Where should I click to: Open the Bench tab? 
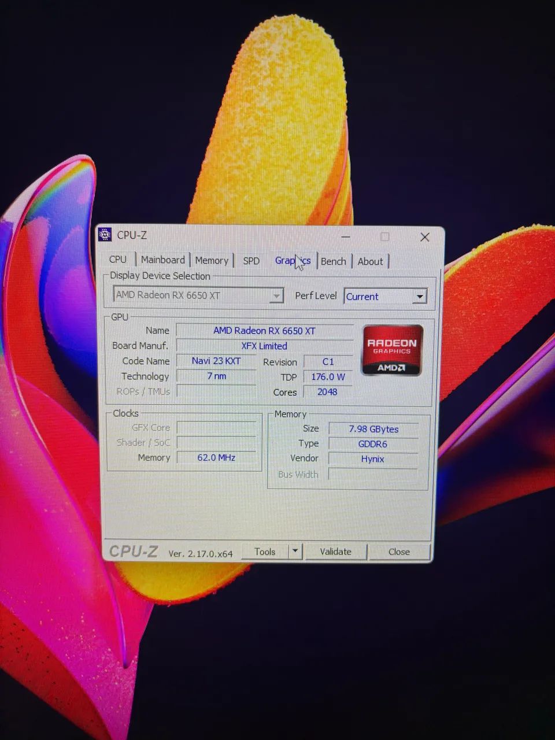pyautogui.click(x=334, y=261)
